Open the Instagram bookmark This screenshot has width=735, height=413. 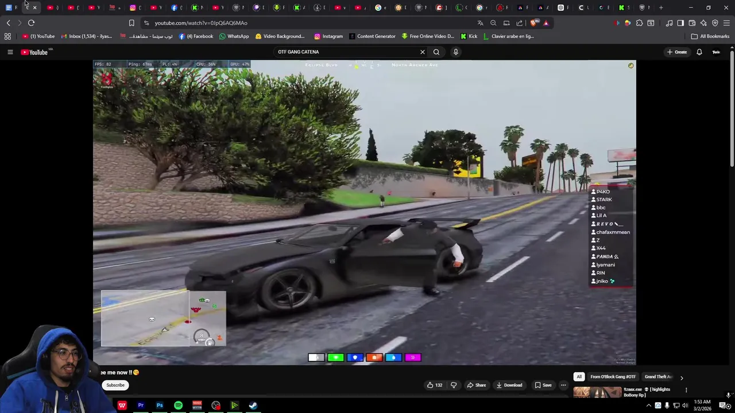coord(328,36)
